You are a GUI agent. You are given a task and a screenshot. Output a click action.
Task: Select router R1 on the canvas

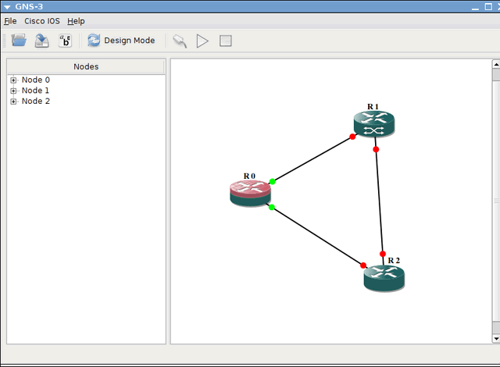(373, 123)
